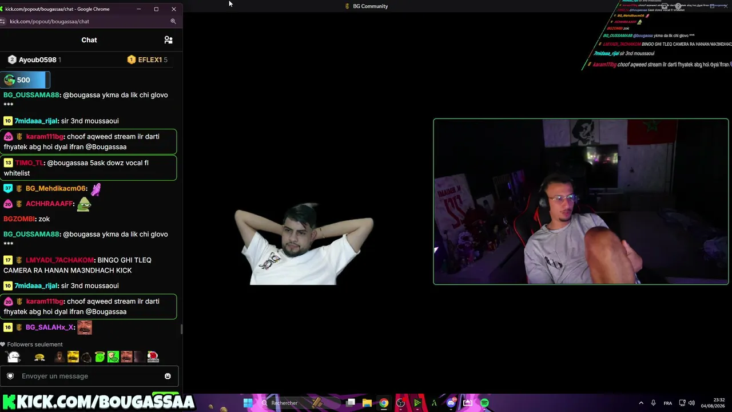Switch to Google Chrome in the taskbar
Image resolution: width=732 pixels, height=412 pixels.
[x=384, y=403]
